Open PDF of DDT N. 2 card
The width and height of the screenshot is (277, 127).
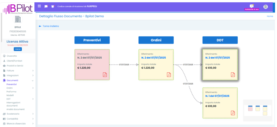pos(233,75)
